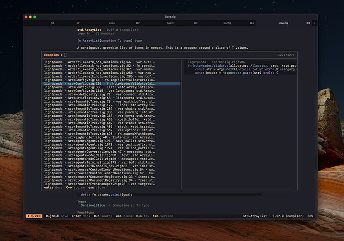Switch to the Config tab
Image resolution: width=344 pixels, height=241 pixels.
[227, 23]
